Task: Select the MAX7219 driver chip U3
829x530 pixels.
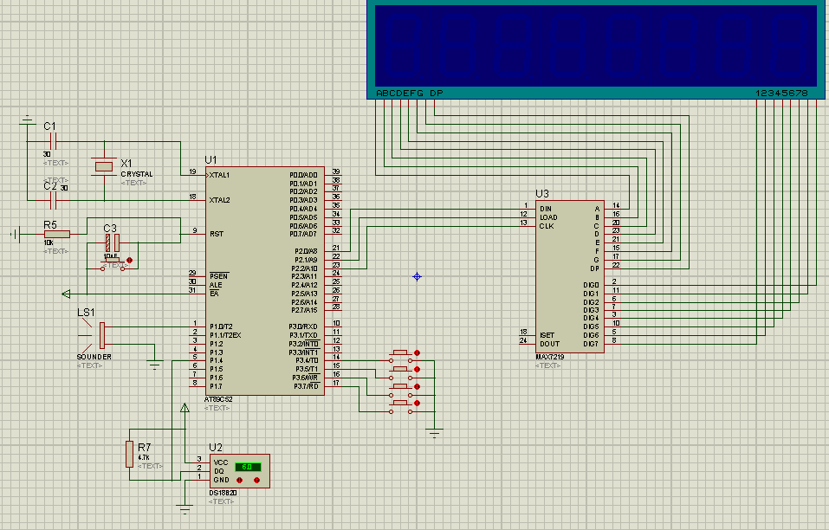Action: click(569, 276)
